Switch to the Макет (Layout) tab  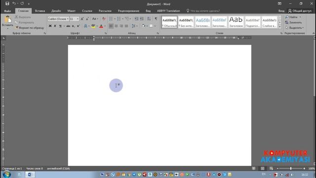71,11
